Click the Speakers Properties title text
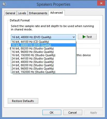 (x=53, y=4)
